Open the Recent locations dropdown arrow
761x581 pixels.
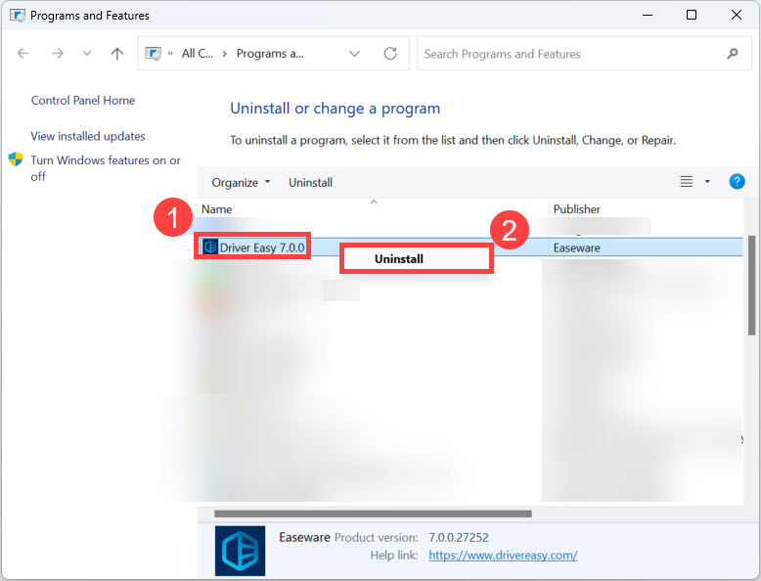click(x=87, y=54)
